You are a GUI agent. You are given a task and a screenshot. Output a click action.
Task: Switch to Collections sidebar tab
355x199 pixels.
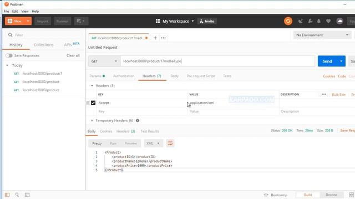coord(43,45)
